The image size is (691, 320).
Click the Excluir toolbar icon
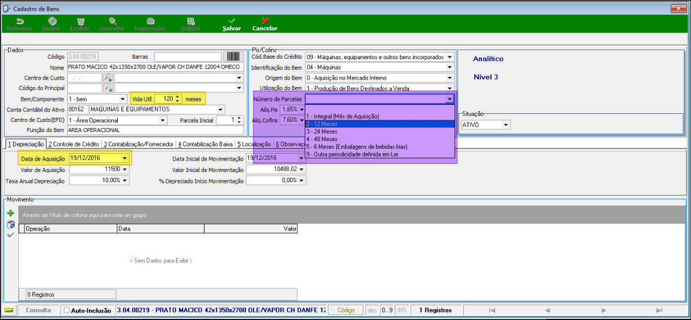80,20
